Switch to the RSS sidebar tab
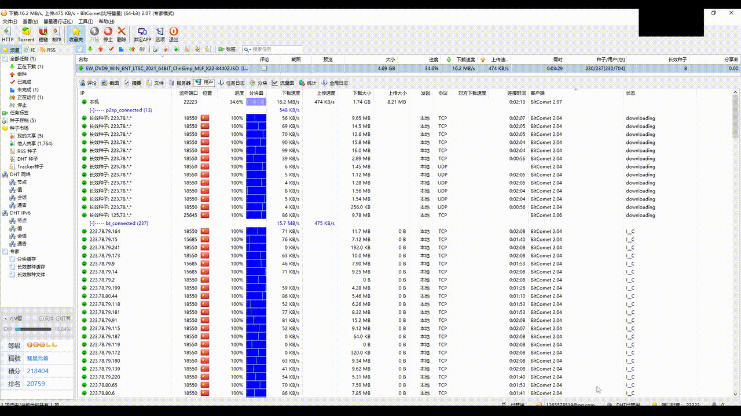The image size is (741, 416). (x=48, y=50)
